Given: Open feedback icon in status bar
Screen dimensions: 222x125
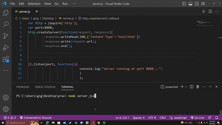Looking at the screenshot, I should click(210, 118).
